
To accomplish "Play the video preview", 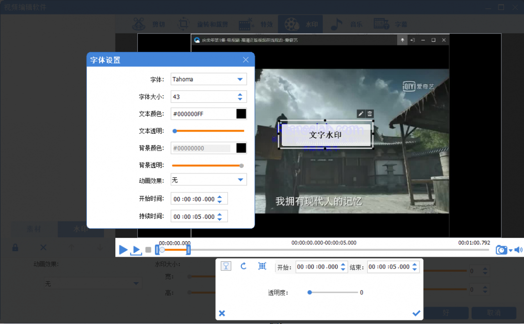I will pyautogui.click(x=123, y=250).
